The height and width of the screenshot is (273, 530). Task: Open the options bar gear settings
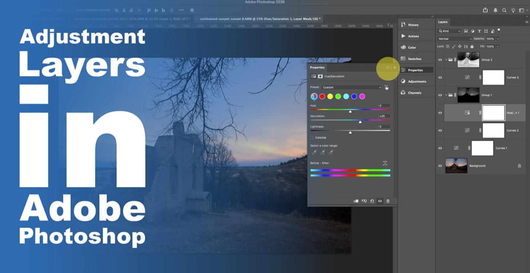(x=192, y=10)
